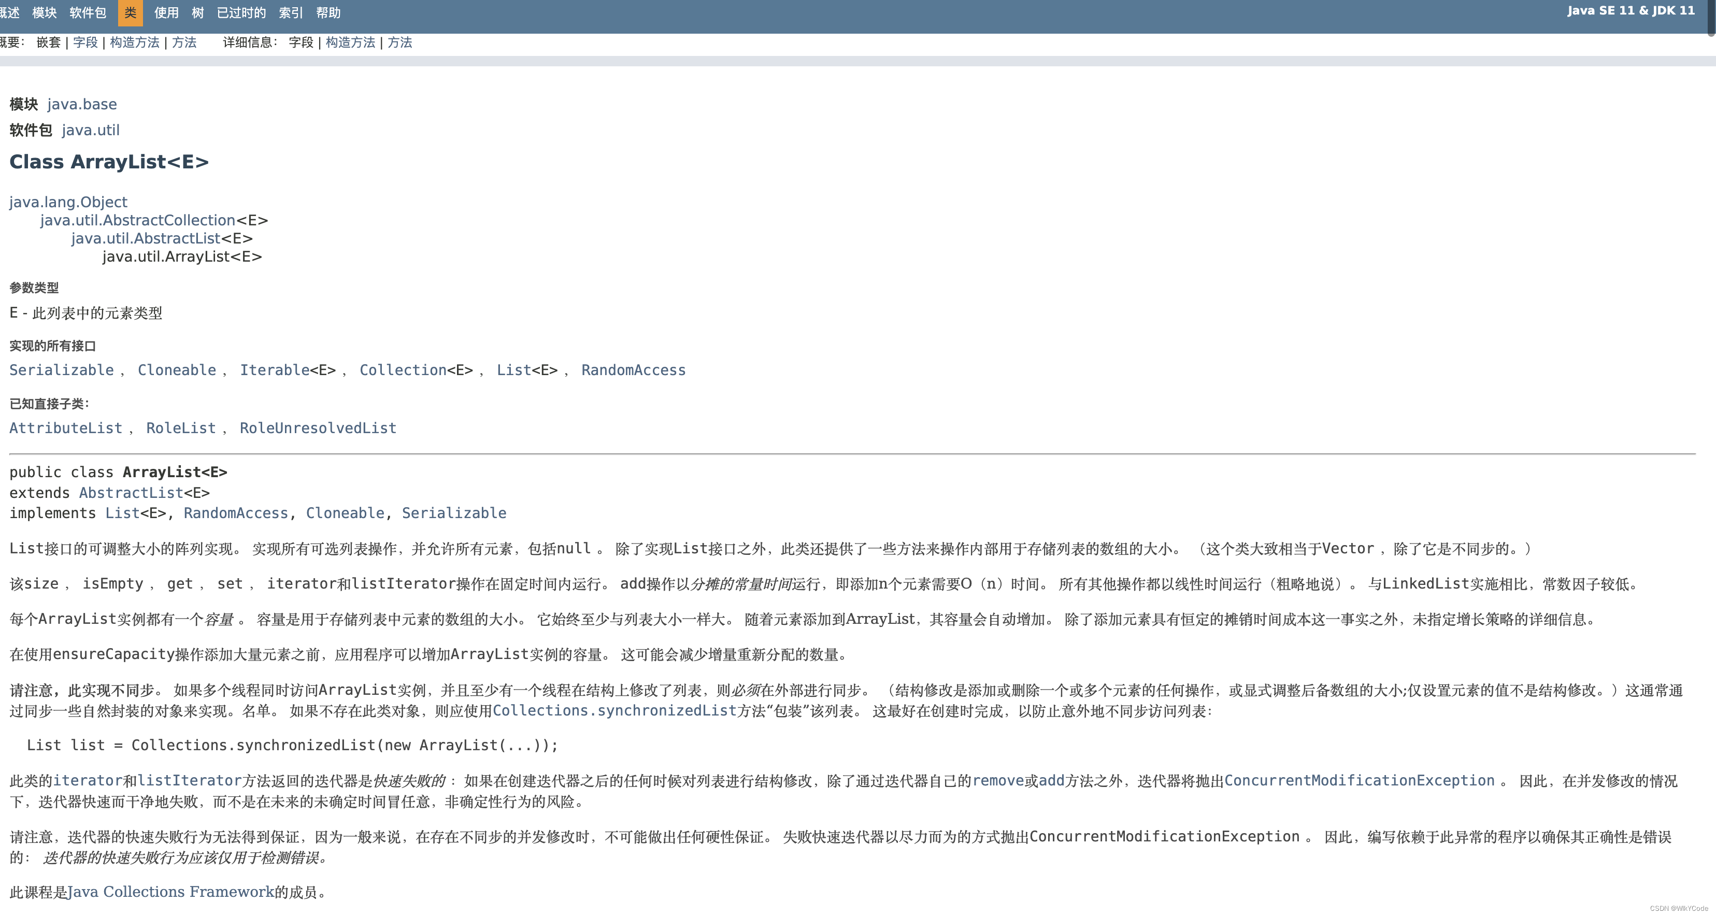Open the 索引 (Index) page
Viewport: 1716px width, 916px height.
(291, 12)
